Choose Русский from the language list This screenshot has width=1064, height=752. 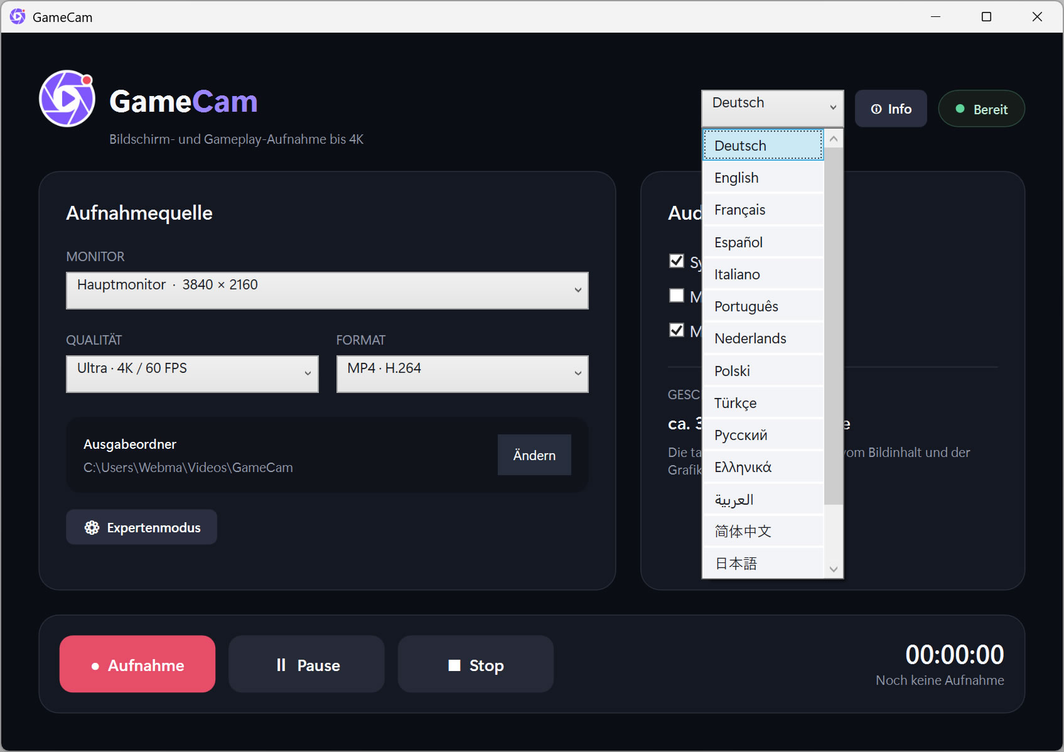(763, 435)
